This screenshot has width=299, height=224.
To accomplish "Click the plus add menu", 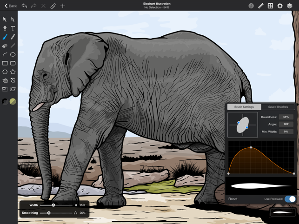I will tap(63, 6).
